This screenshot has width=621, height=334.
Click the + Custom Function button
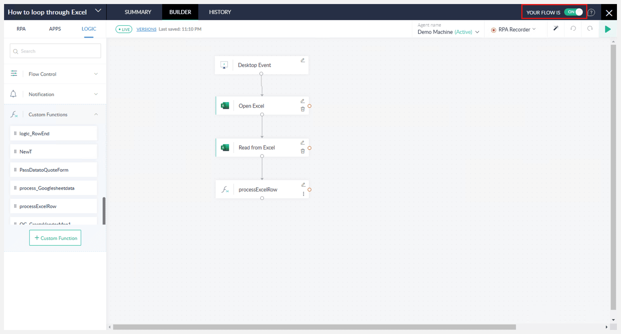pos(55,238)
